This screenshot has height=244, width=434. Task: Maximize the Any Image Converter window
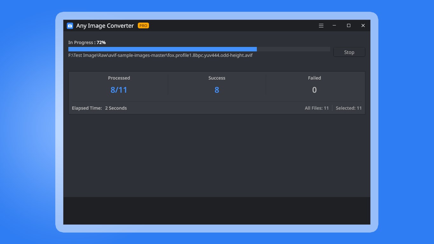click(349, 25)
